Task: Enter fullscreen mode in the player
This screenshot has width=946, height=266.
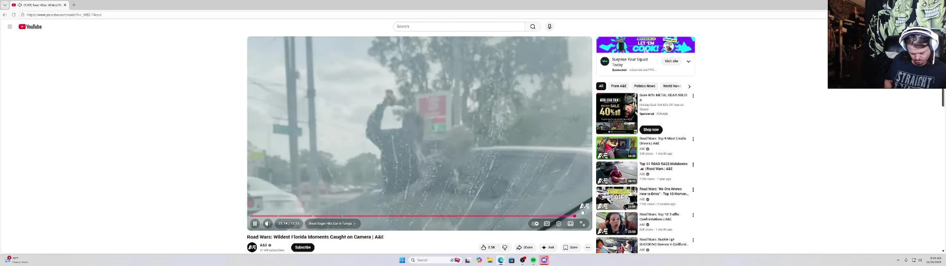Action: (x=582, y=224)
